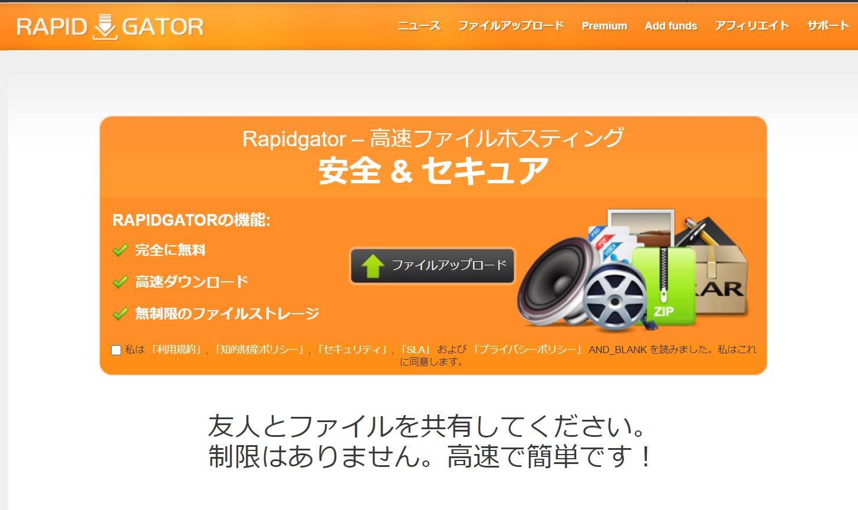
Task: Open the ファイルアップロード nav item
Action: (x=511, y=26)
